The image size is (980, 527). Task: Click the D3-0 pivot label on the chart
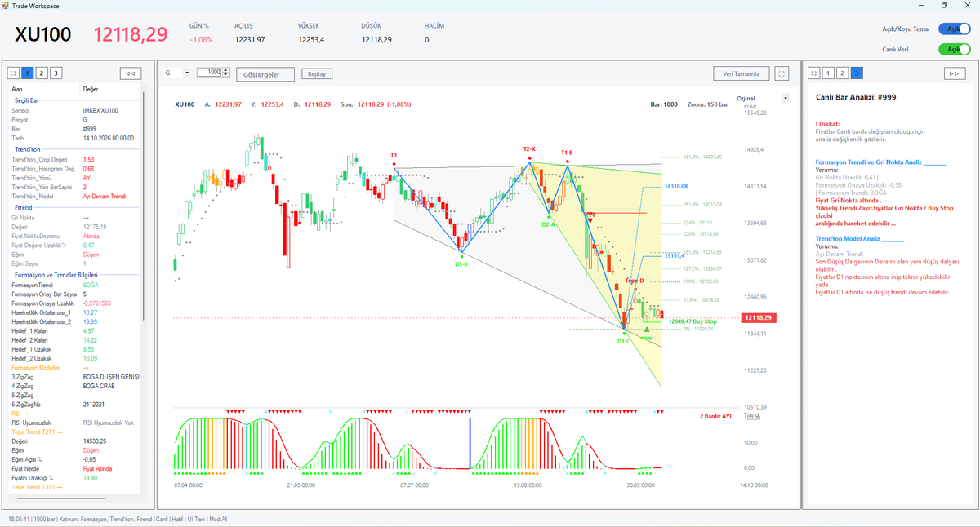tap(461, 264)
